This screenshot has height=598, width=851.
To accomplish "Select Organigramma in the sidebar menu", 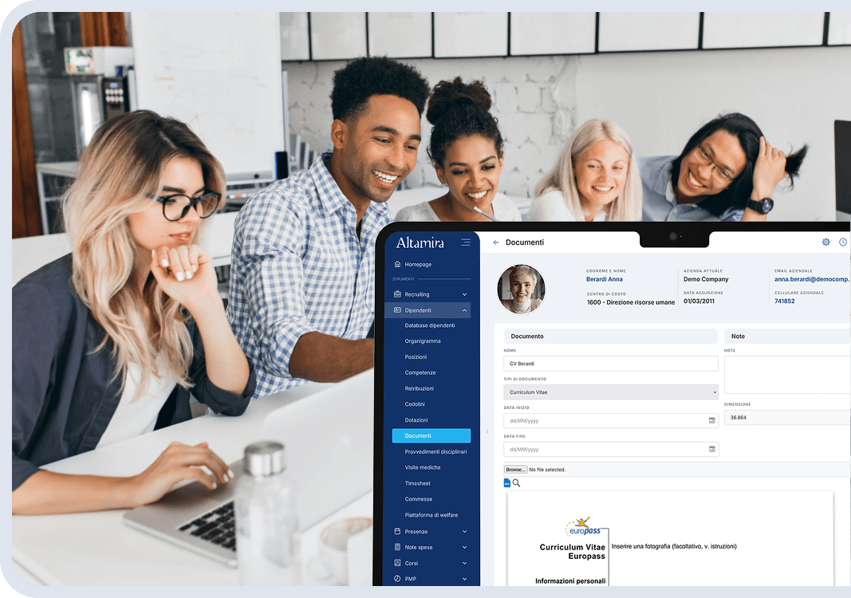I will point(422,340).
